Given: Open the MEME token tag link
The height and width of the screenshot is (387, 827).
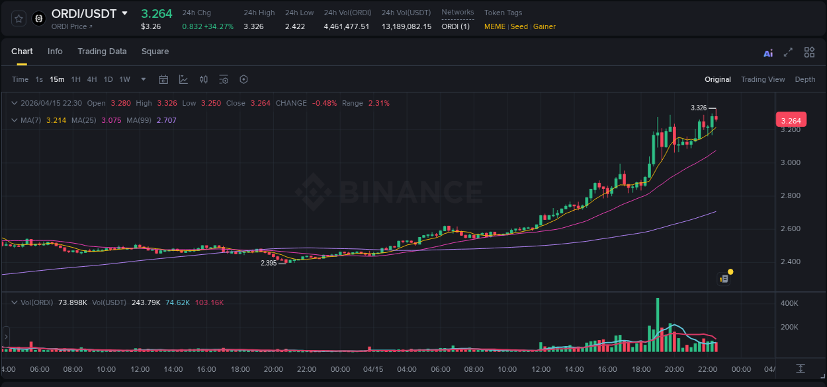Looking at the screenshot, I should point(494,26).
